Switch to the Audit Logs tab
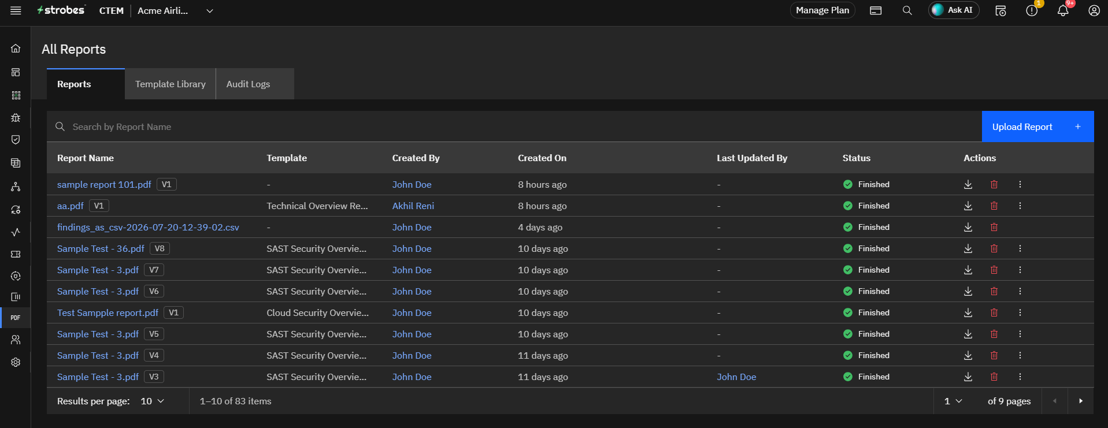The image size is (1108, 428). click(x=255, y=84)
